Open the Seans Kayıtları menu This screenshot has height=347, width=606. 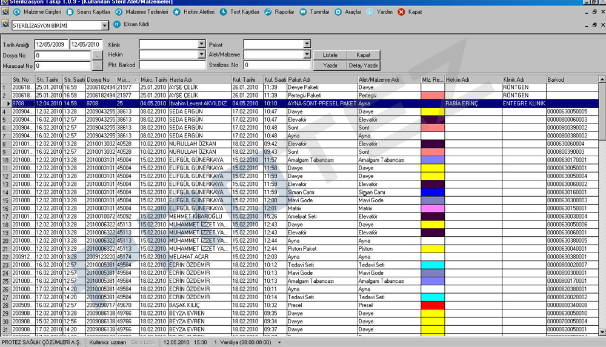(93, 12)
